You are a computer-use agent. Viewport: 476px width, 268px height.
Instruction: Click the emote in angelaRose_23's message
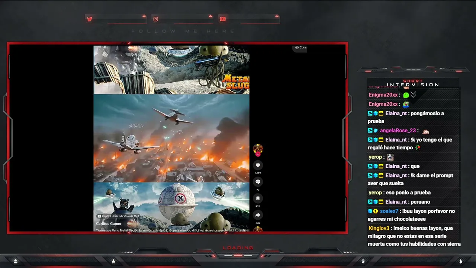click(425, 131)
